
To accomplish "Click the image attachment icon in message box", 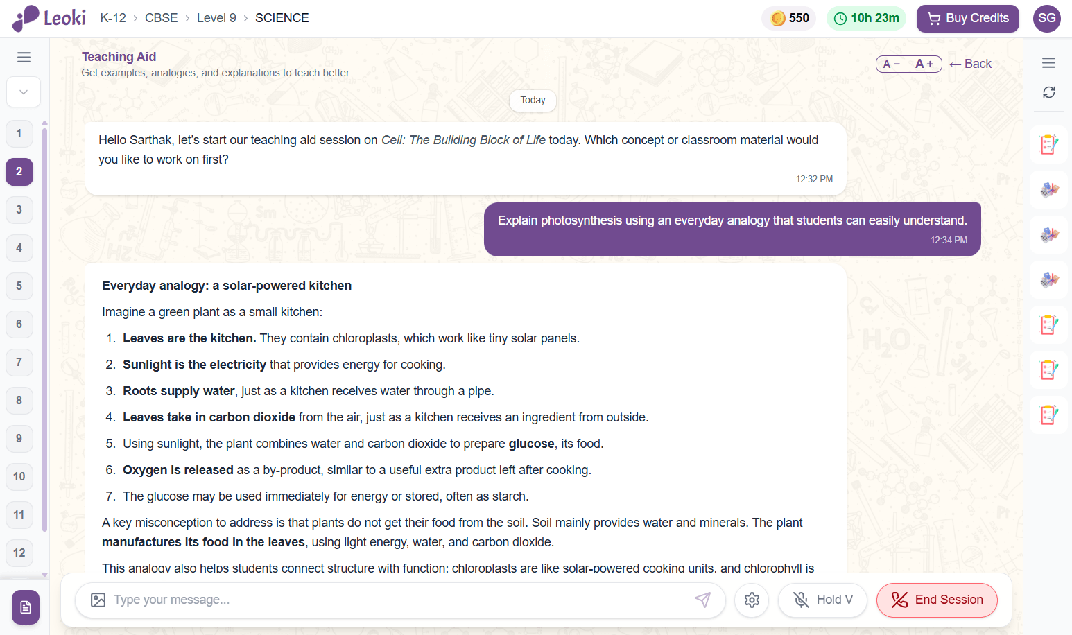I will [98, 600].
